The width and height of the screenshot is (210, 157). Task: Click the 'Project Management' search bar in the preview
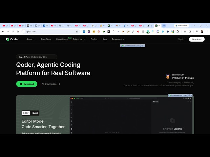[x=133, y=98]
